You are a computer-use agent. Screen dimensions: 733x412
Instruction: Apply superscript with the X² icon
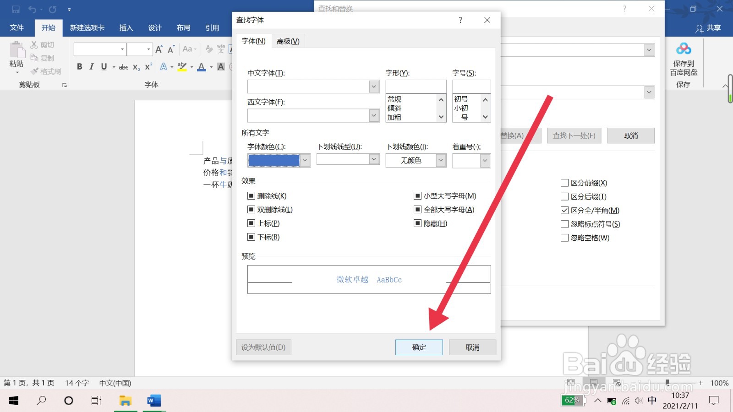tap(148, 67)
